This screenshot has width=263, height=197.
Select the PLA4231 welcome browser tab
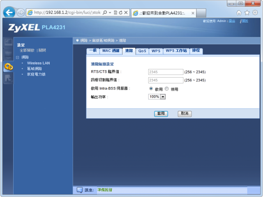pyautogui.click(x=164, y=13)
